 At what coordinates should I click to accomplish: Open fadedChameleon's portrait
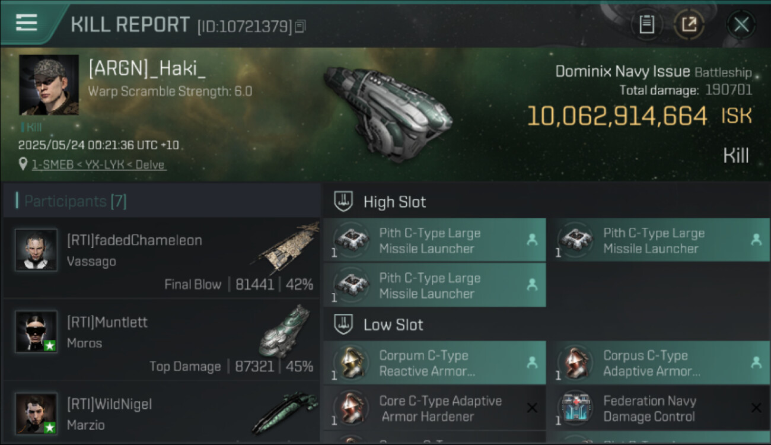point(36,250)
